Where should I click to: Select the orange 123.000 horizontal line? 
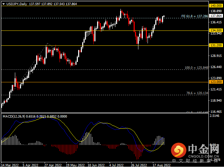105,82
